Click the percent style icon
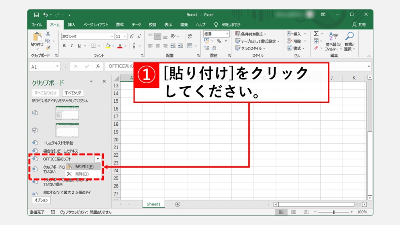This screenshot has height=225, width=400. pyautogui.click(x=219, y=41)
